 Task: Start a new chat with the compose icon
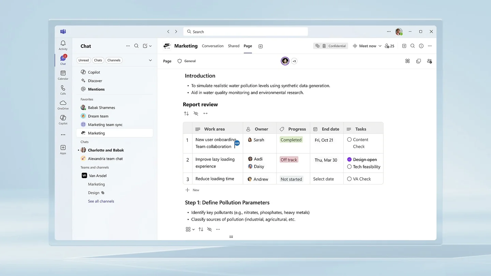tap(145, 46)
